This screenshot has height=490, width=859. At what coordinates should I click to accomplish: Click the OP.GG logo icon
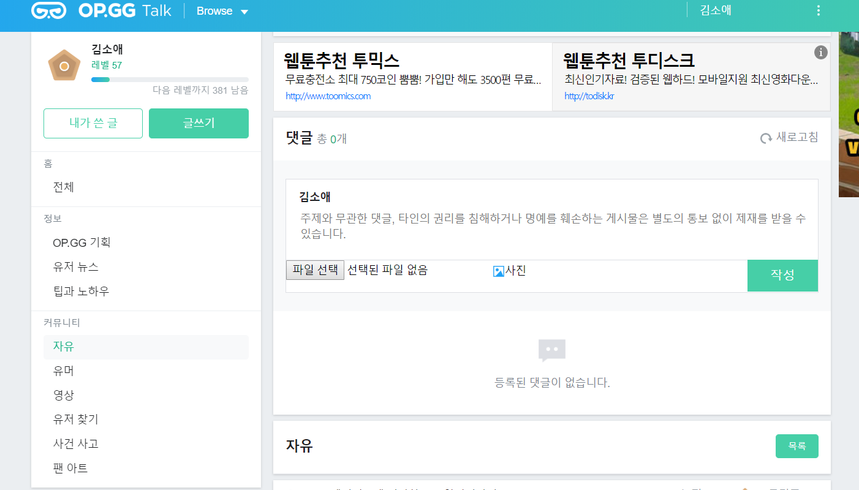tap(49, 11)
